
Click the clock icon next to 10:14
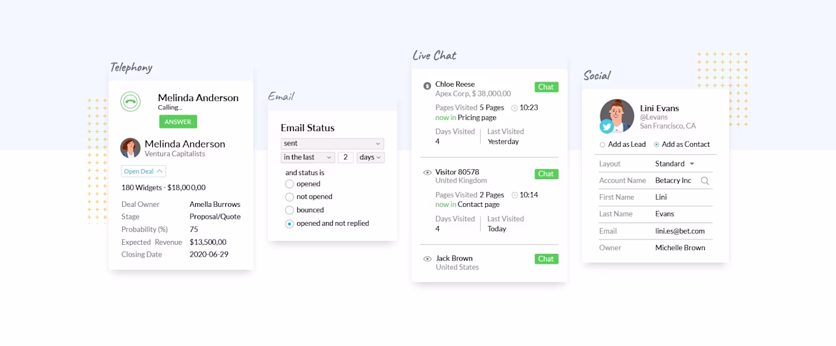click(x=515, y=195)
